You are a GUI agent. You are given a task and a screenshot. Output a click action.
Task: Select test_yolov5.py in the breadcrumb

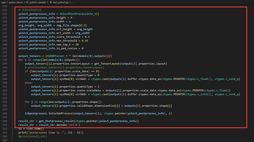[61, 2]
